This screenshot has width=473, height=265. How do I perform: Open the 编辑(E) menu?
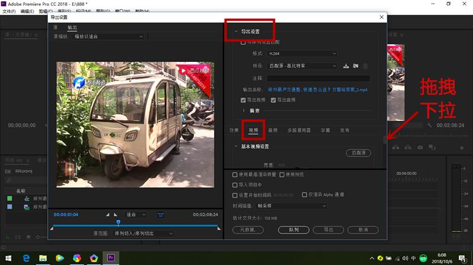(x=27, y=11)
